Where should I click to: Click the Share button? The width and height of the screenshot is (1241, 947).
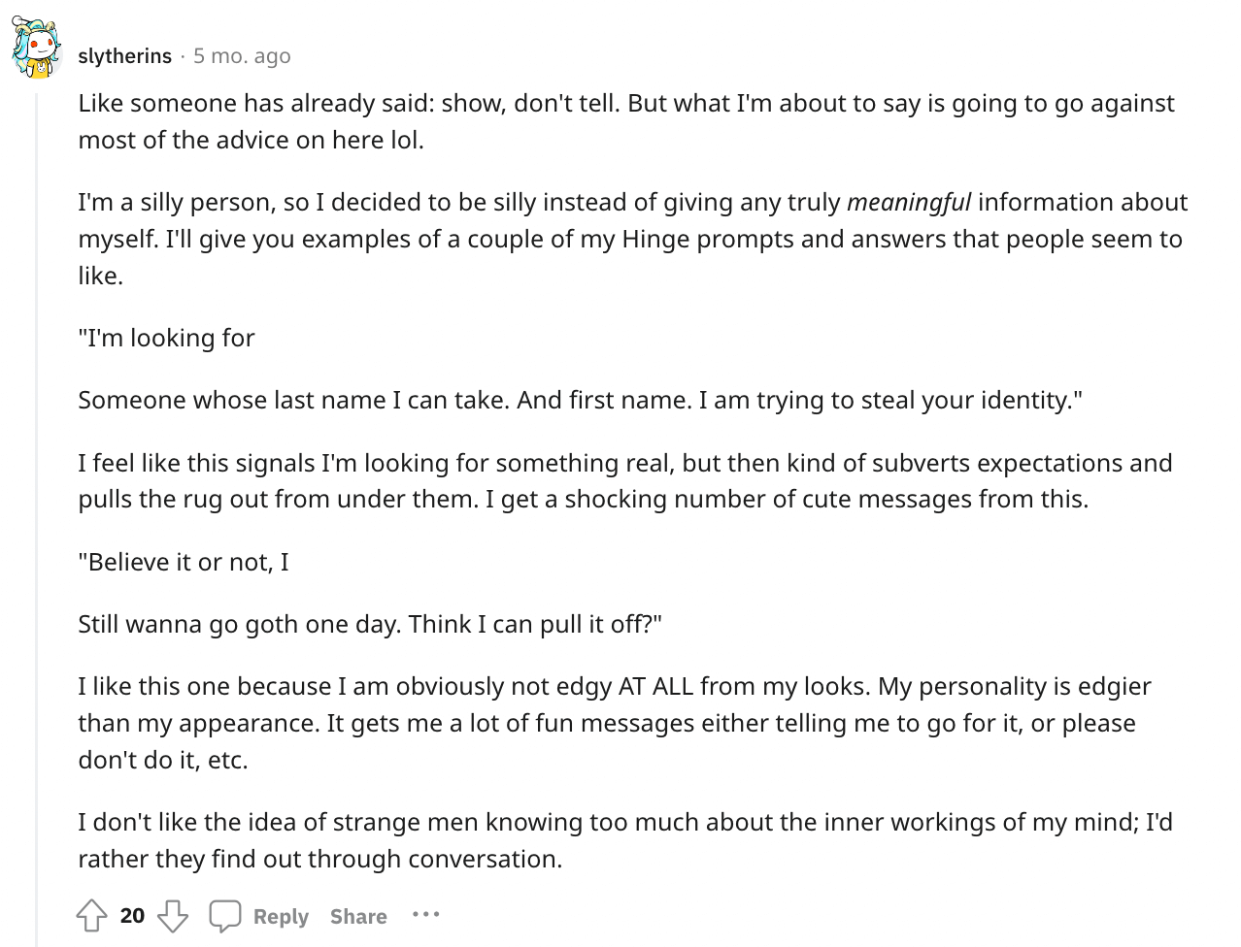pos(358,916)
